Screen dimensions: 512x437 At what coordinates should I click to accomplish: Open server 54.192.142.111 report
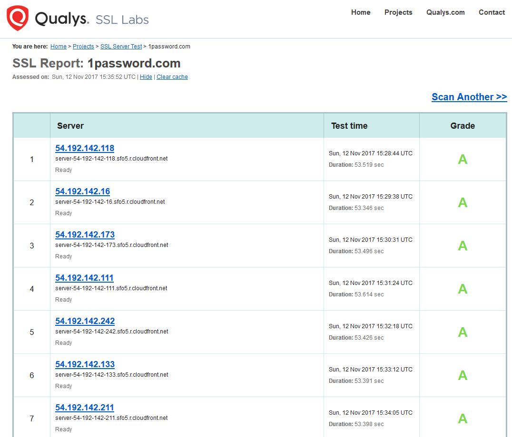[84, 278]
